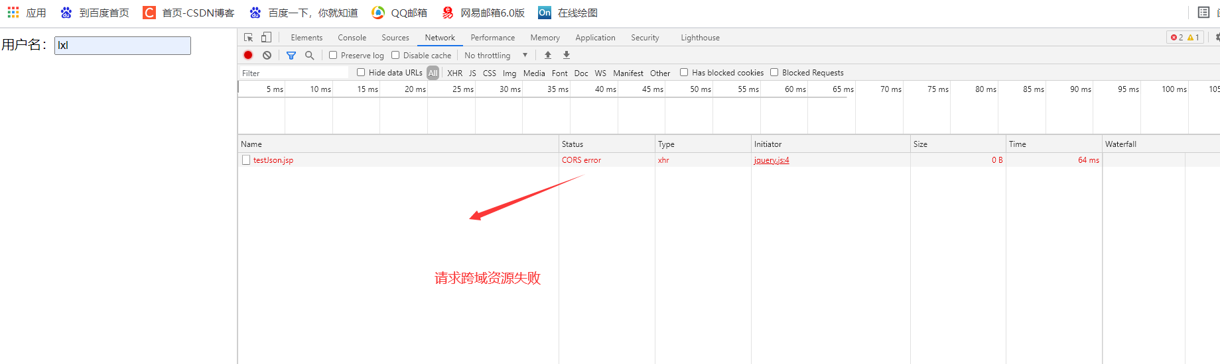Activate the inspect element picker icon
The width and height of the screenshot is (1220, 364).
249,38
